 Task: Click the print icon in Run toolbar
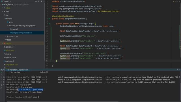tap(4, 82)
